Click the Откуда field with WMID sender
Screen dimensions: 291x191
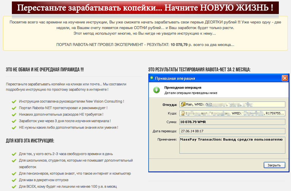(x=232, y=104)
